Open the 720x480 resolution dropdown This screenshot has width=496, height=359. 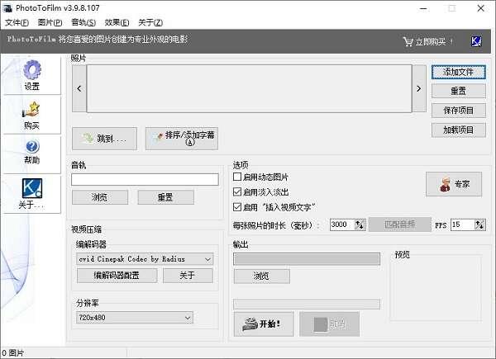(x=187, y=317)
